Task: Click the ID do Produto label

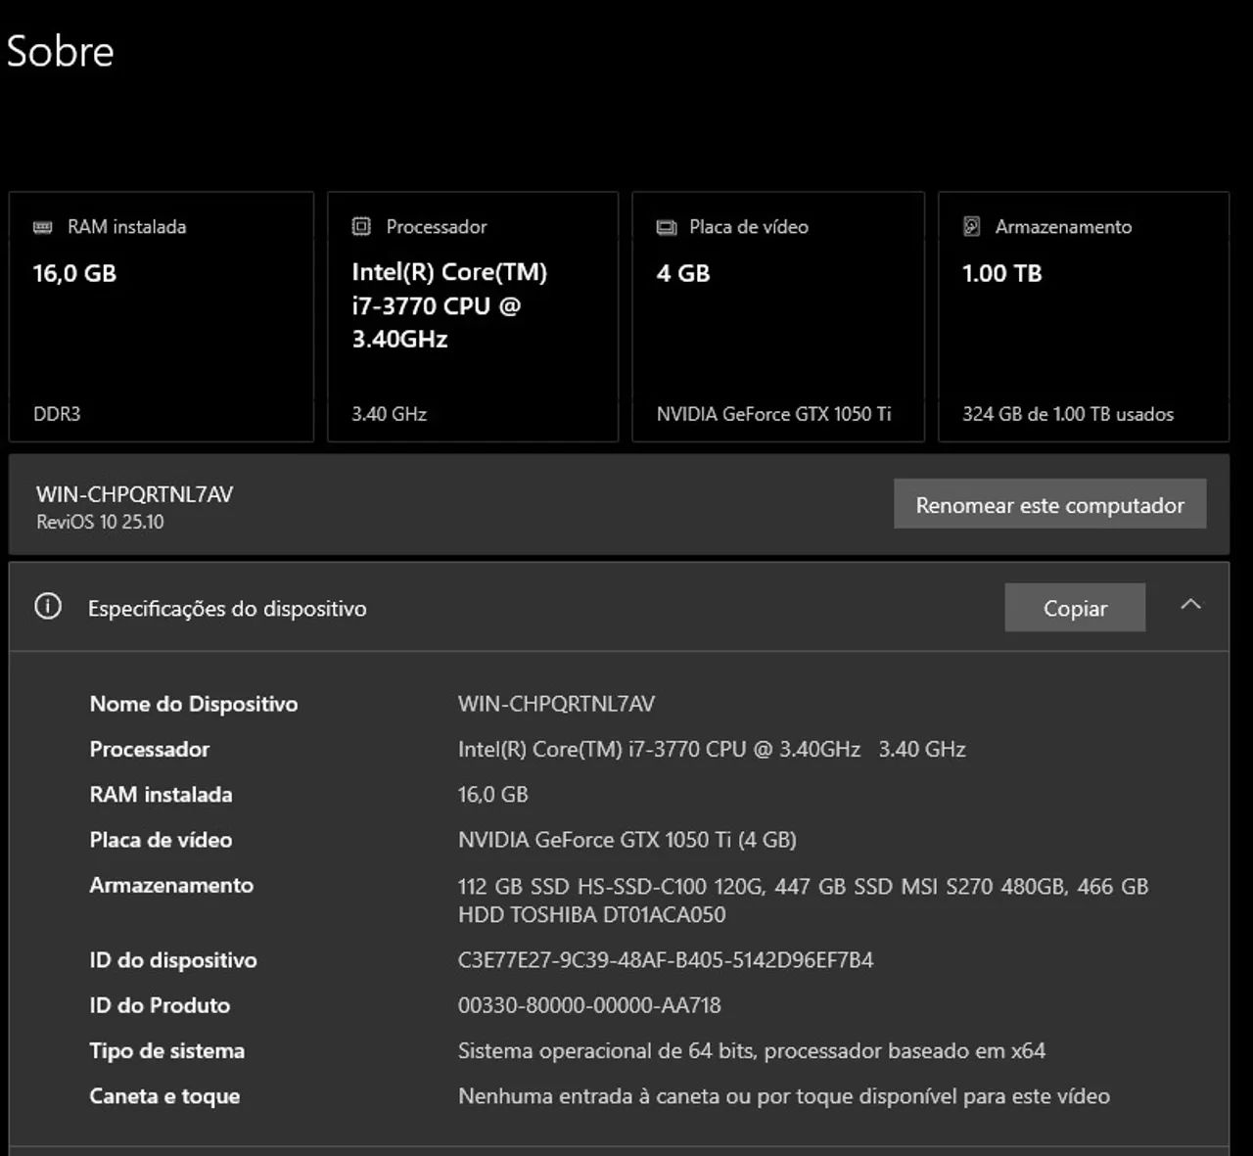Action: point(160,1005)
